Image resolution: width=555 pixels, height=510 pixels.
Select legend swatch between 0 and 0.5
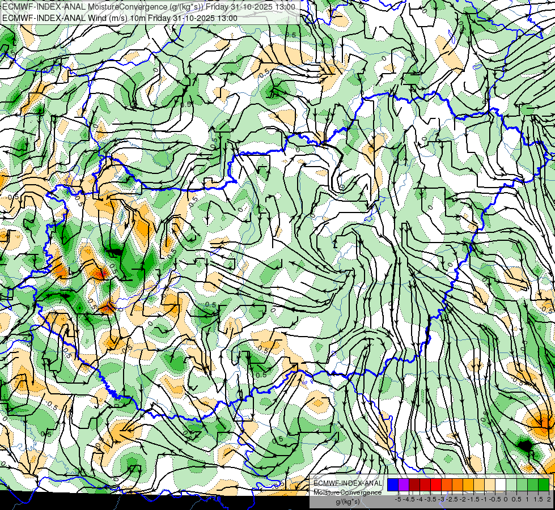pyautogui.click(x=511, y=484)
